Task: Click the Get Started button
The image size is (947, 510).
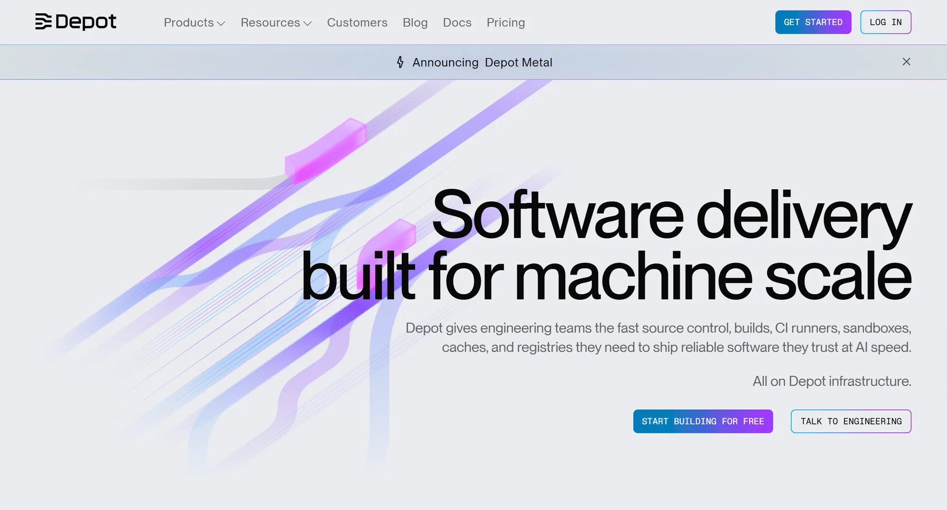Action: click(813, 22)
